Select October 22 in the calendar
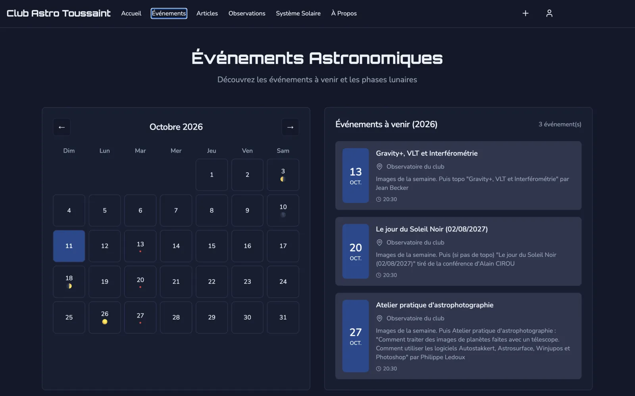 212,282
